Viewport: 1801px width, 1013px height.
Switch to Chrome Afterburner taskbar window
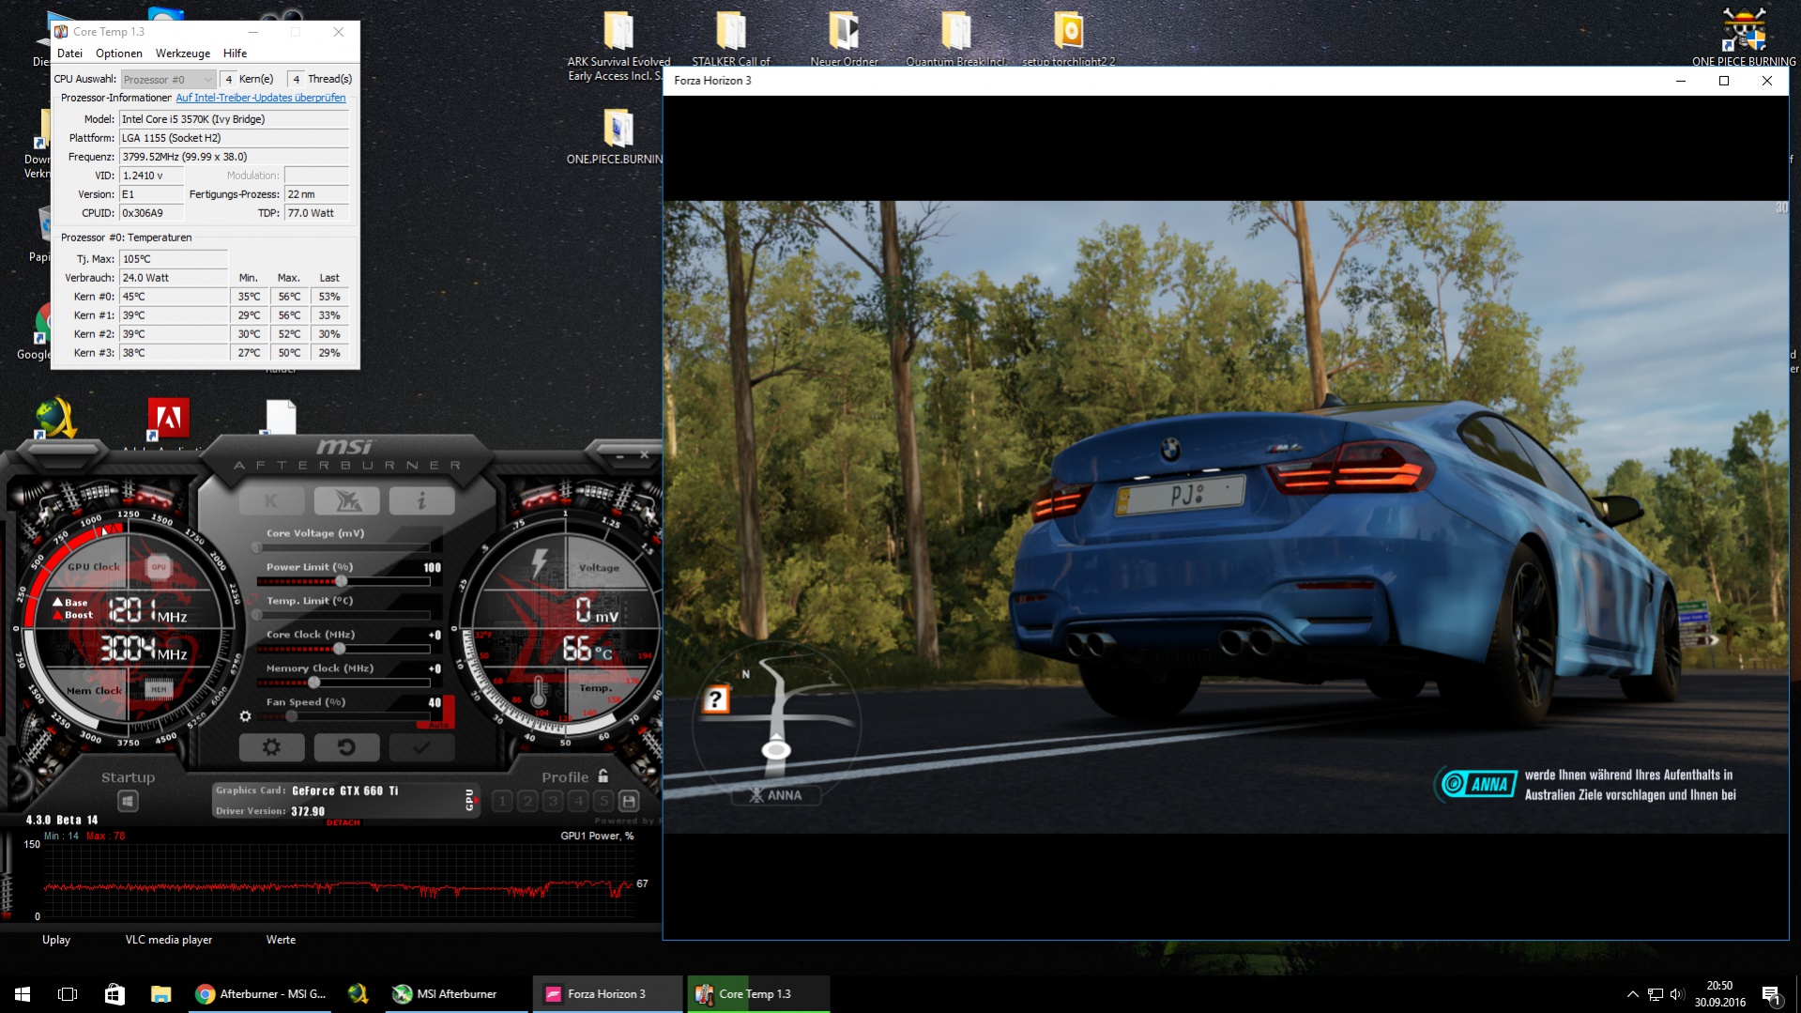(x=262, y=993)
